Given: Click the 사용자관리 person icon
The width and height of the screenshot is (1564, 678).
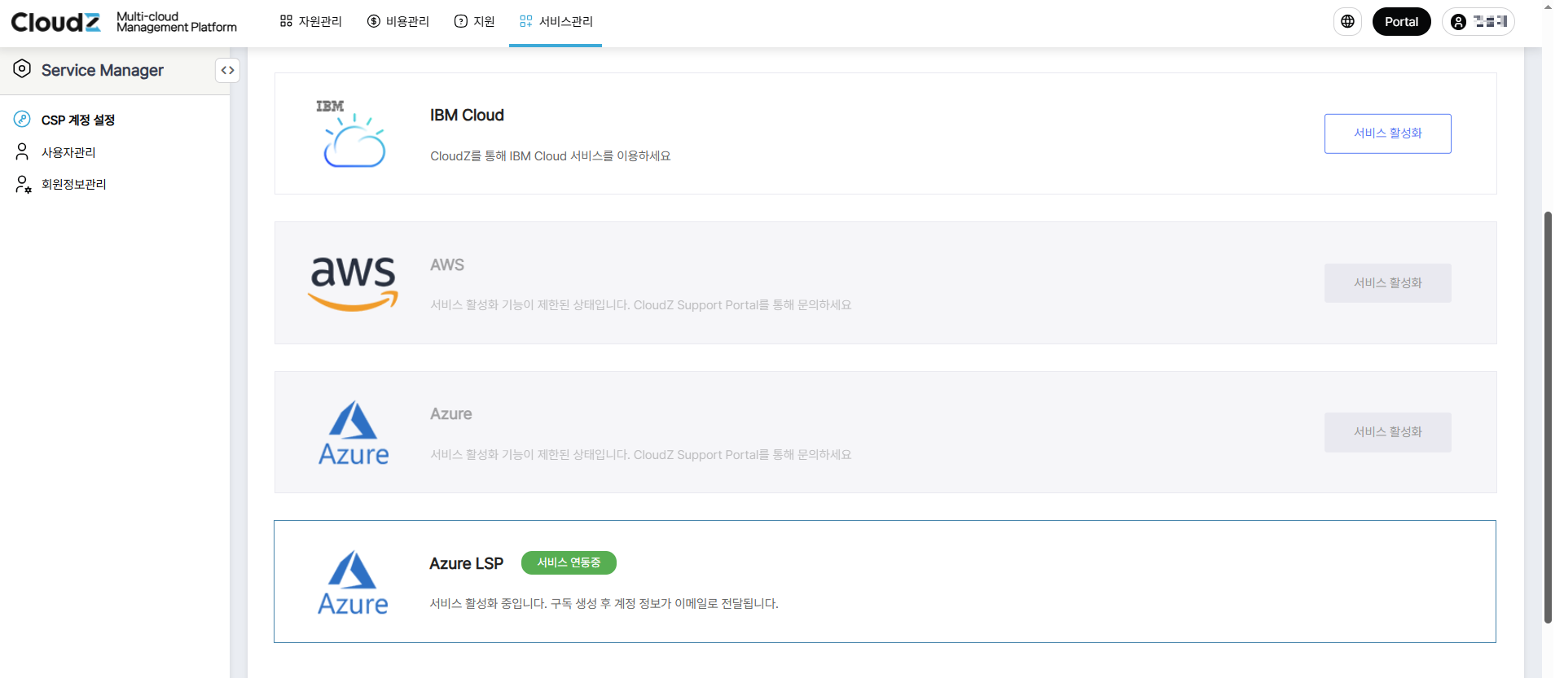Looking at the screenshot, I should coord(22,152).
